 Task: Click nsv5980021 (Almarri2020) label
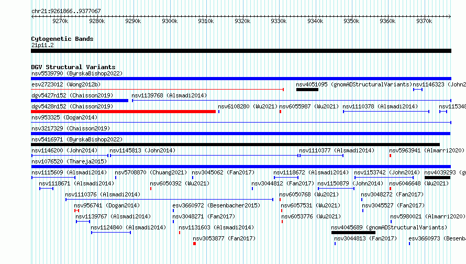pos(428,216)
